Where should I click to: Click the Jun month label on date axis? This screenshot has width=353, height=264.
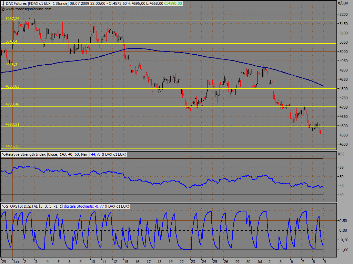pos(16,262)
